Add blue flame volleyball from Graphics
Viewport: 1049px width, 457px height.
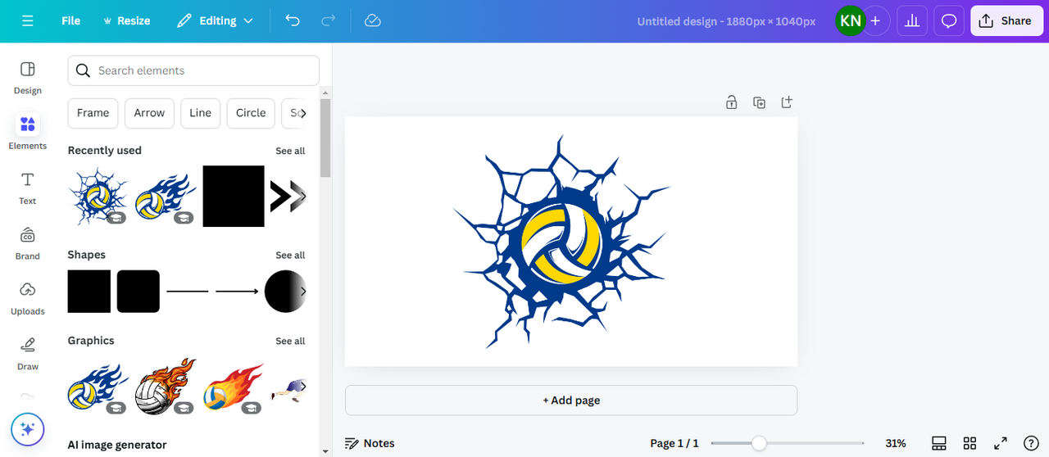coord(98,386)
